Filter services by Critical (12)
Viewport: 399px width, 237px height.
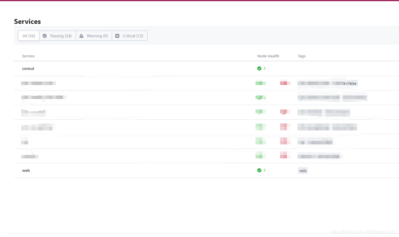tap(129, 36)
